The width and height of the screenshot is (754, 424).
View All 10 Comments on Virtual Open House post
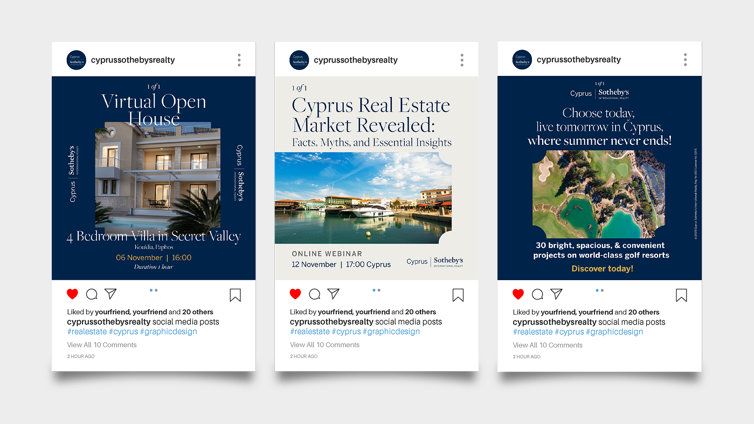click(102, 345)
